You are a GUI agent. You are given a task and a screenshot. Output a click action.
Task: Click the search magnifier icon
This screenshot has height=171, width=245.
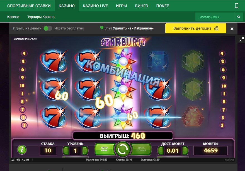[239, 17]
